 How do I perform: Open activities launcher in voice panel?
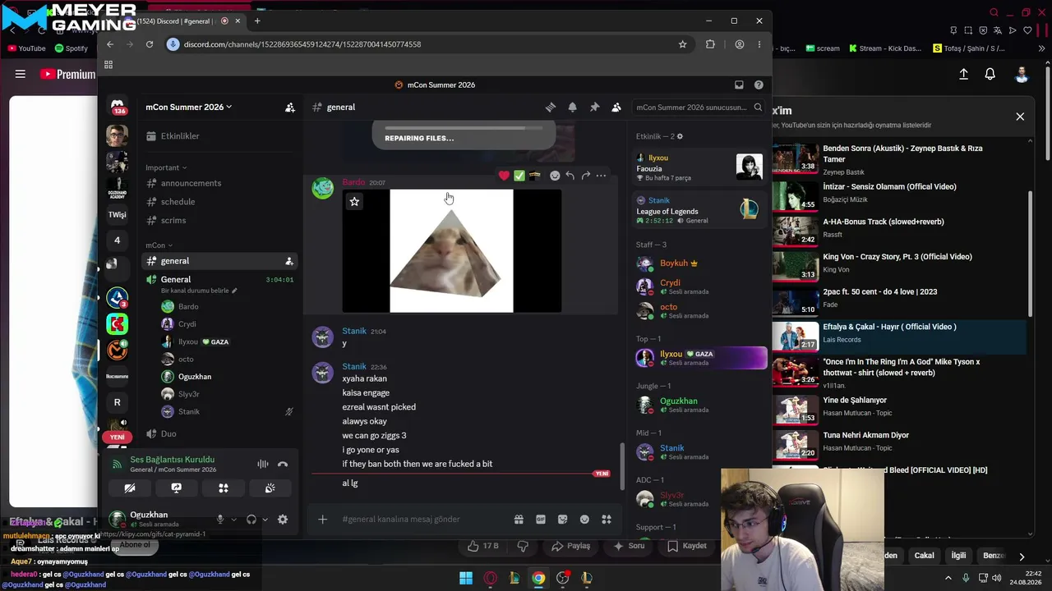coord(223,488)
